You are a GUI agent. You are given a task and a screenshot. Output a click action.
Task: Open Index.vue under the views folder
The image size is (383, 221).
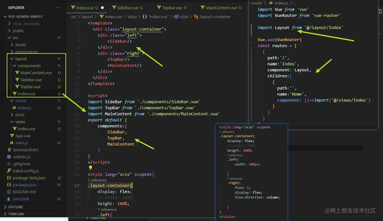[26, 129]
